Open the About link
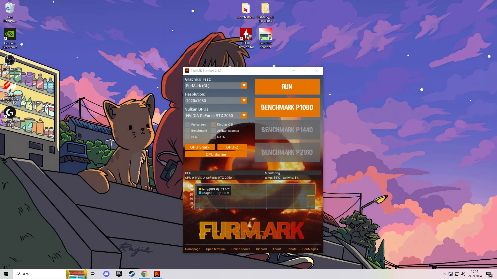Viewport: 497px width, 279px height. pos(276,249)
